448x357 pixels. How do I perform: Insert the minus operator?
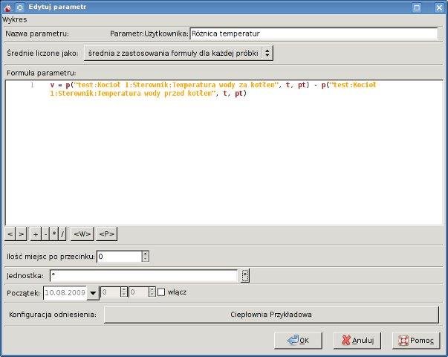tap(45, 234)
